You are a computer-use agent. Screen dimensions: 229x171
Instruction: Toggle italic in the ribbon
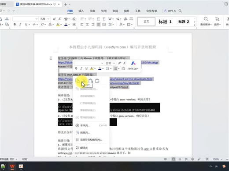20,25
